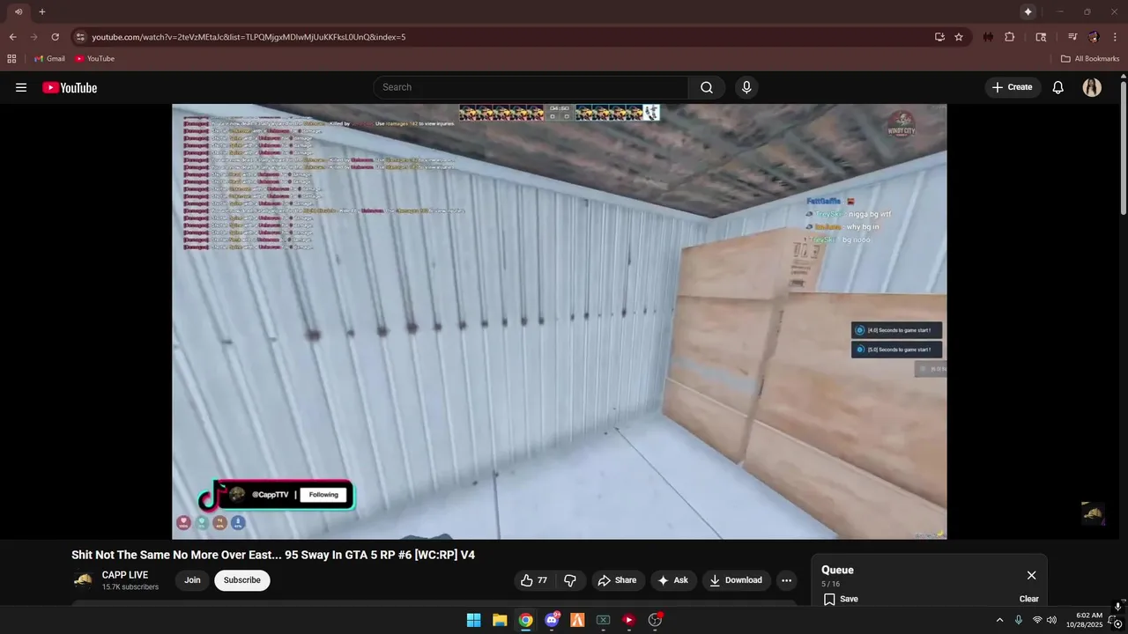
Task: Close the Queue panel
Action: click(1031, 575)
